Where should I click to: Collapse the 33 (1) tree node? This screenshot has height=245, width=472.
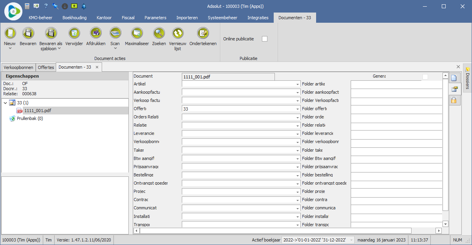tap(5, 103)
